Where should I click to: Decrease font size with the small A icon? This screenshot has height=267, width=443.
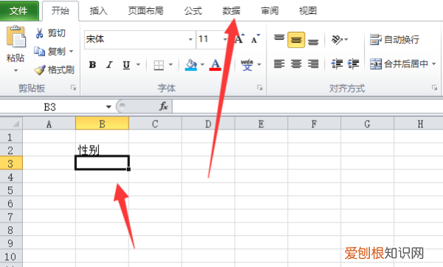[255, 39]
